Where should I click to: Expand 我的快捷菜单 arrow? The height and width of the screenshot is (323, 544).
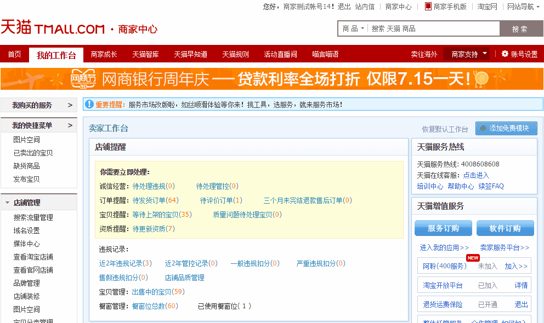(x=70, y=125)
